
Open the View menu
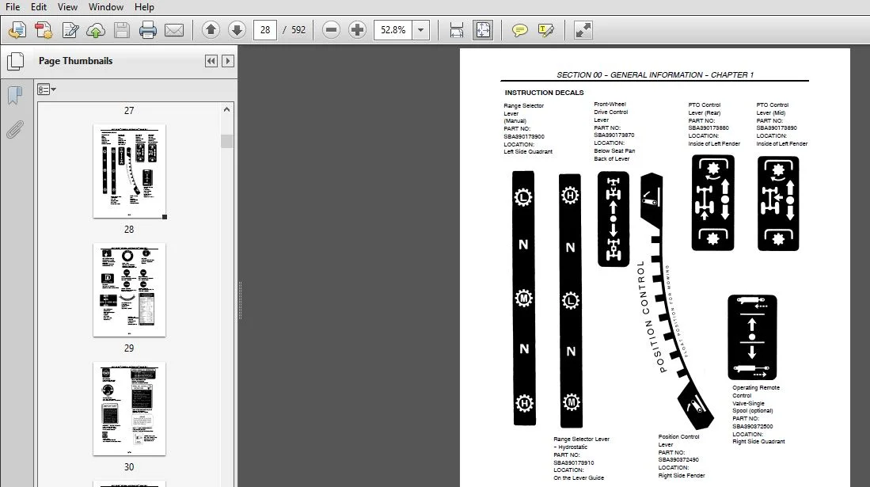[67, 7]
